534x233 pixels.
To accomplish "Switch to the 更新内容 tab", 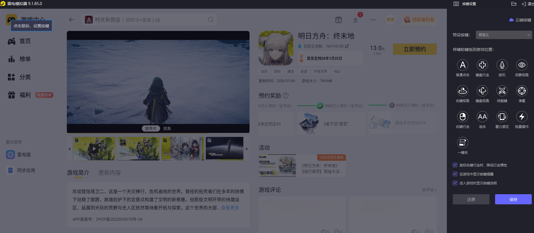I will (109, 173).
